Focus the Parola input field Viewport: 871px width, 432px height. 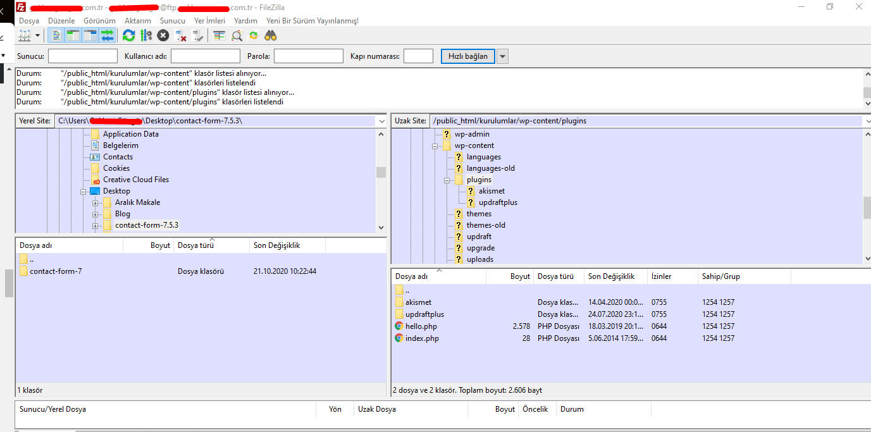pos(309,56)
